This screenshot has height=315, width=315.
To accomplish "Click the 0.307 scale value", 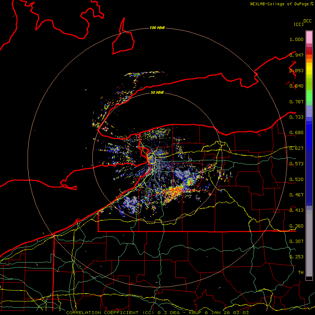I will [296, 241].
